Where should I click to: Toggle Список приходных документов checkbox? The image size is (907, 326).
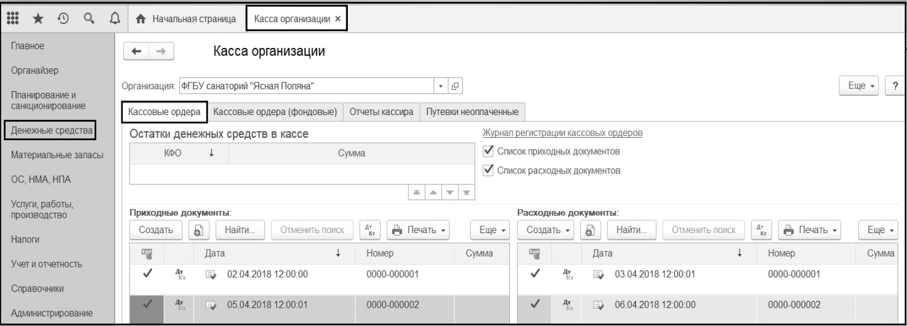pyautogui.click(x=490, y=151)
